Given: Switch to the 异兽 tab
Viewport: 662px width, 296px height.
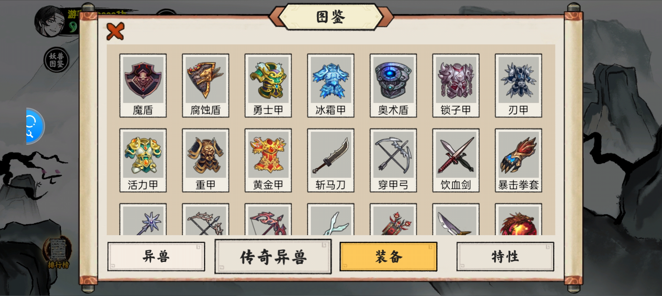Looking at the screenshot, I should (156, 257).
